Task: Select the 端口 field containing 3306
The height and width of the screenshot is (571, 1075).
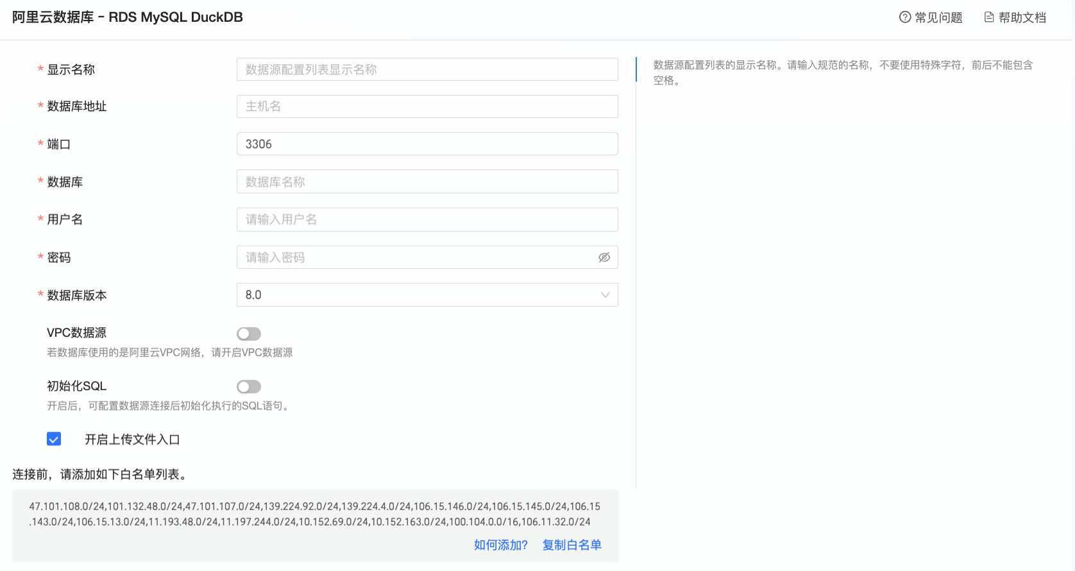Action: pos(427,144)
